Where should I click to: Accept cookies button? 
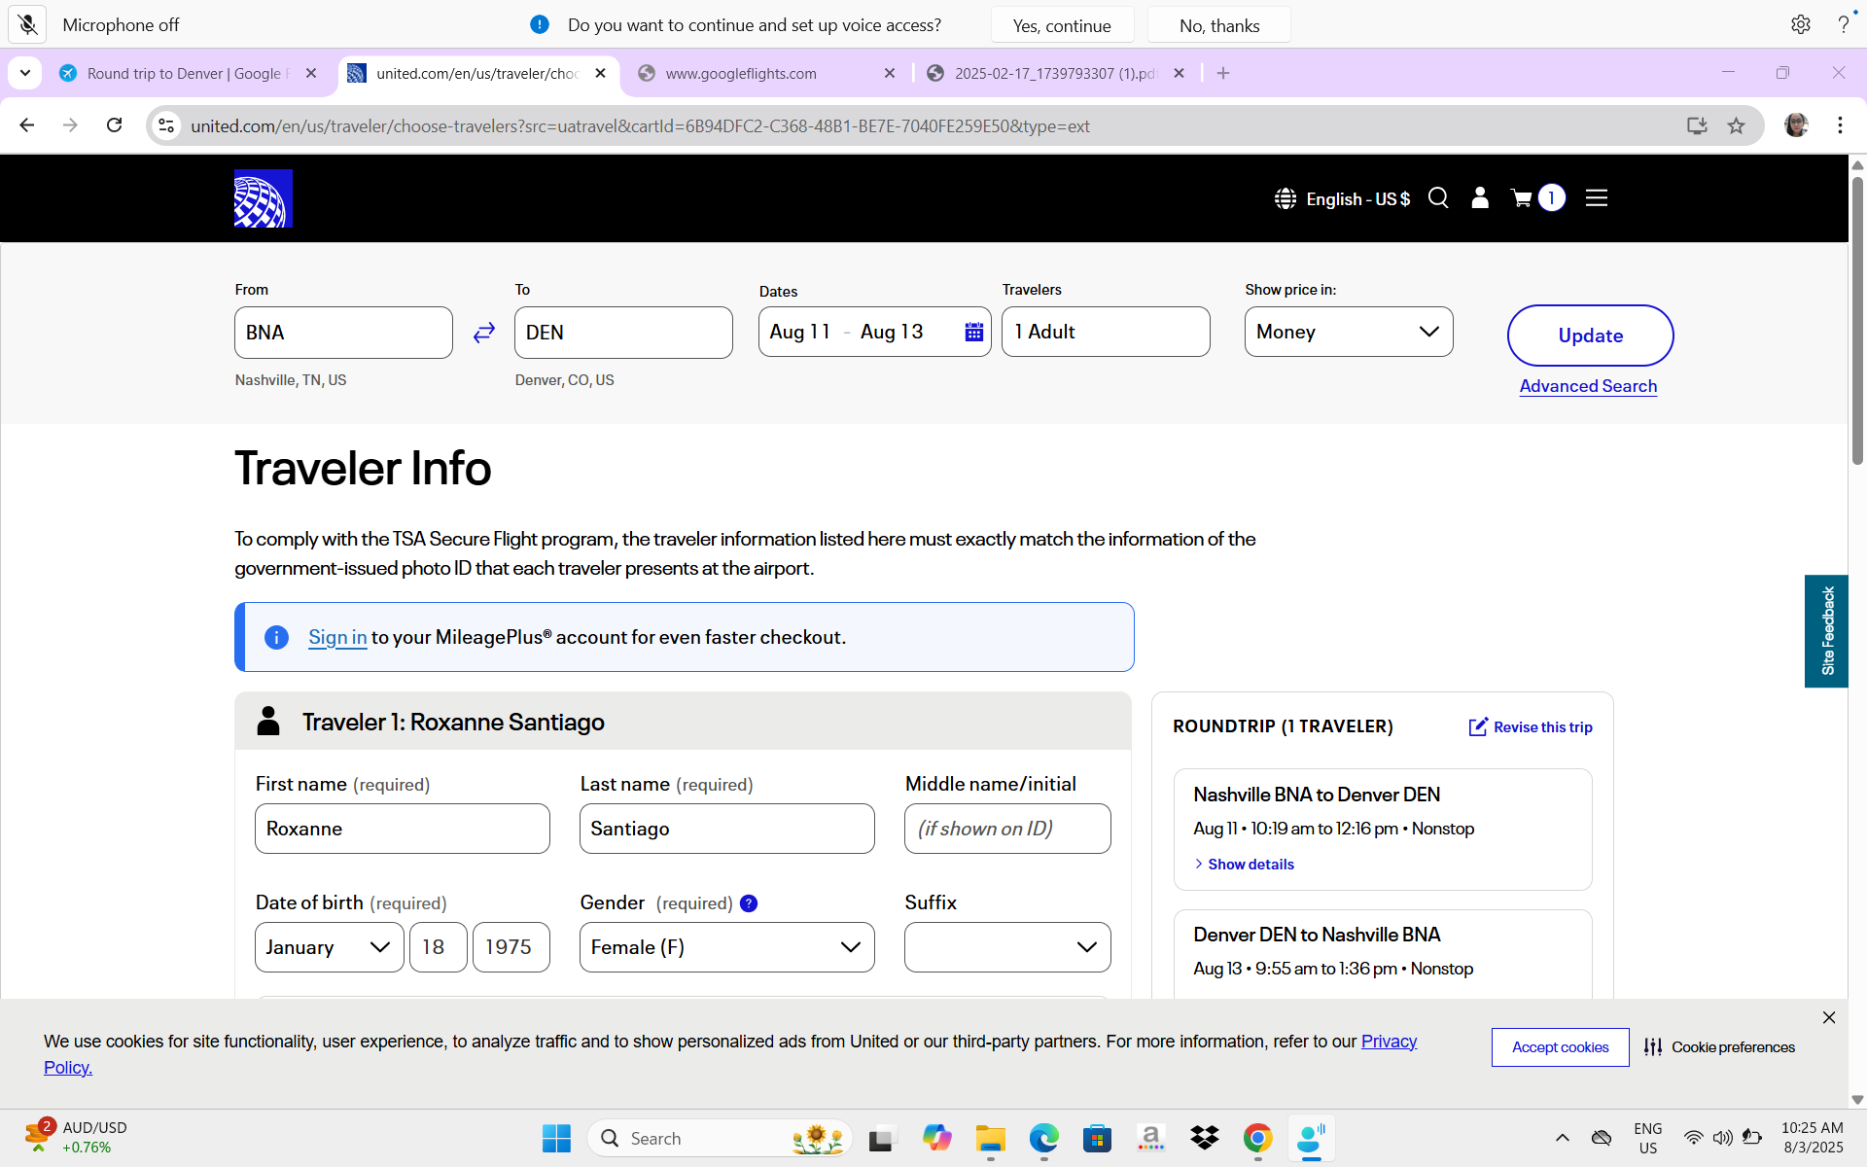[1560, 1047]
